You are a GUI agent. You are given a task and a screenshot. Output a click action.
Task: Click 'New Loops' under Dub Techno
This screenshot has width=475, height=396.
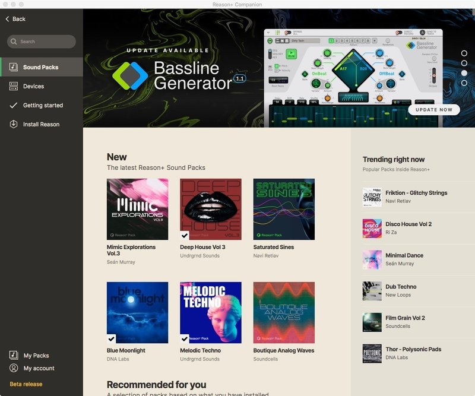click(398, 295)
